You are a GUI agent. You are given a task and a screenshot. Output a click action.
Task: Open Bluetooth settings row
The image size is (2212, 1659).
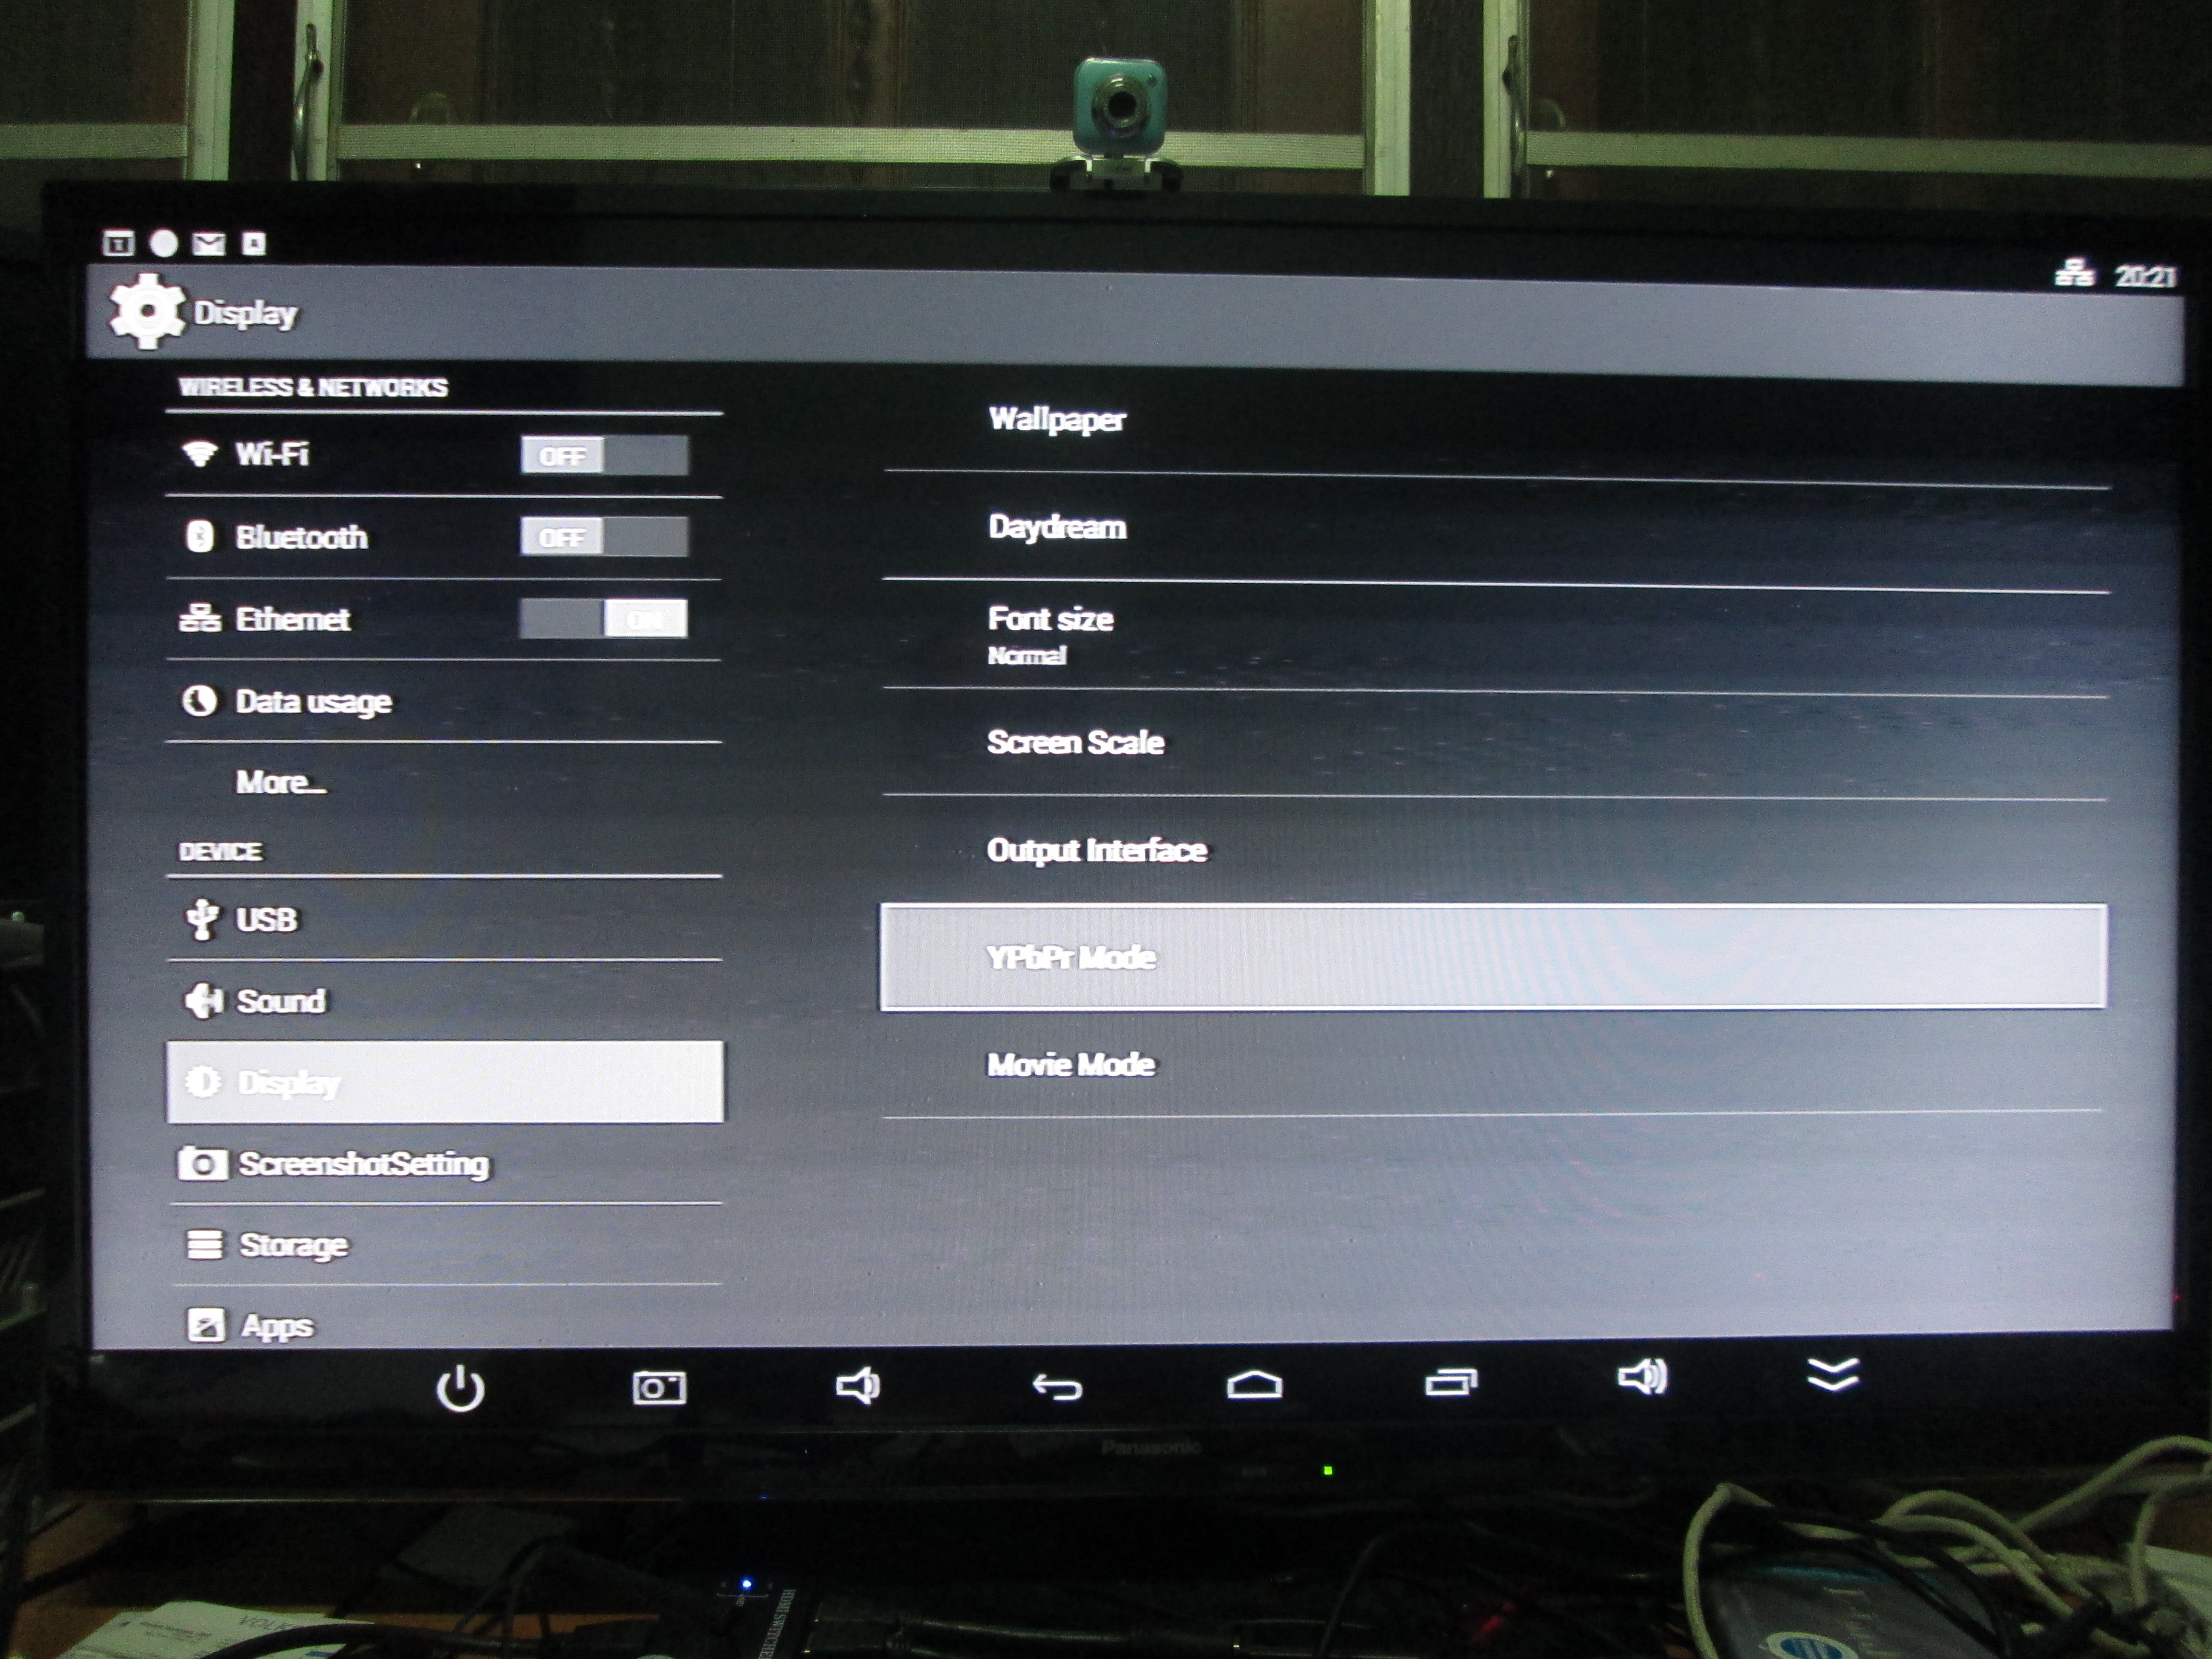click(x=443, y=537)
